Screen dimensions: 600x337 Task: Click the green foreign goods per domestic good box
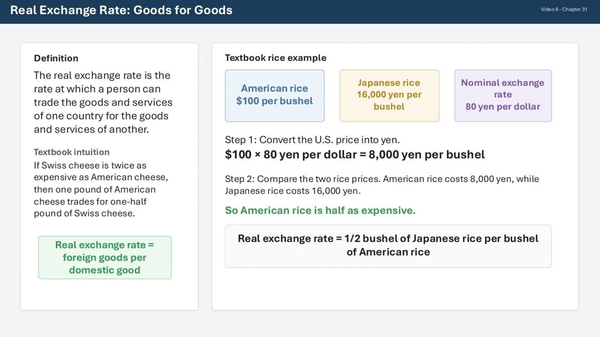105,257
